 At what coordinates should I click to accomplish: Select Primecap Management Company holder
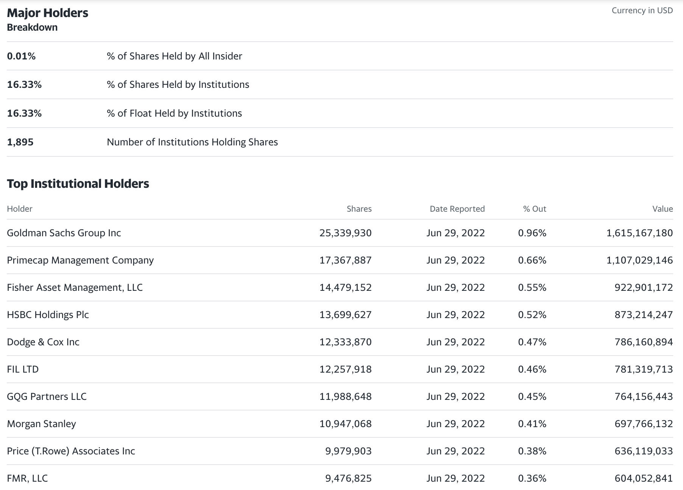(80, 260)
